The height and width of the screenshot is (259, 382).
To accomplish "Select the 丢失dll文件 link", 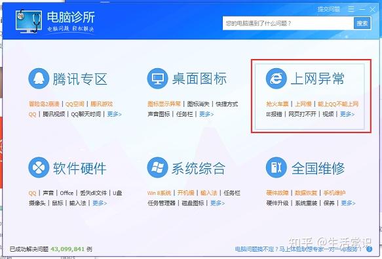I will (93, 193).
